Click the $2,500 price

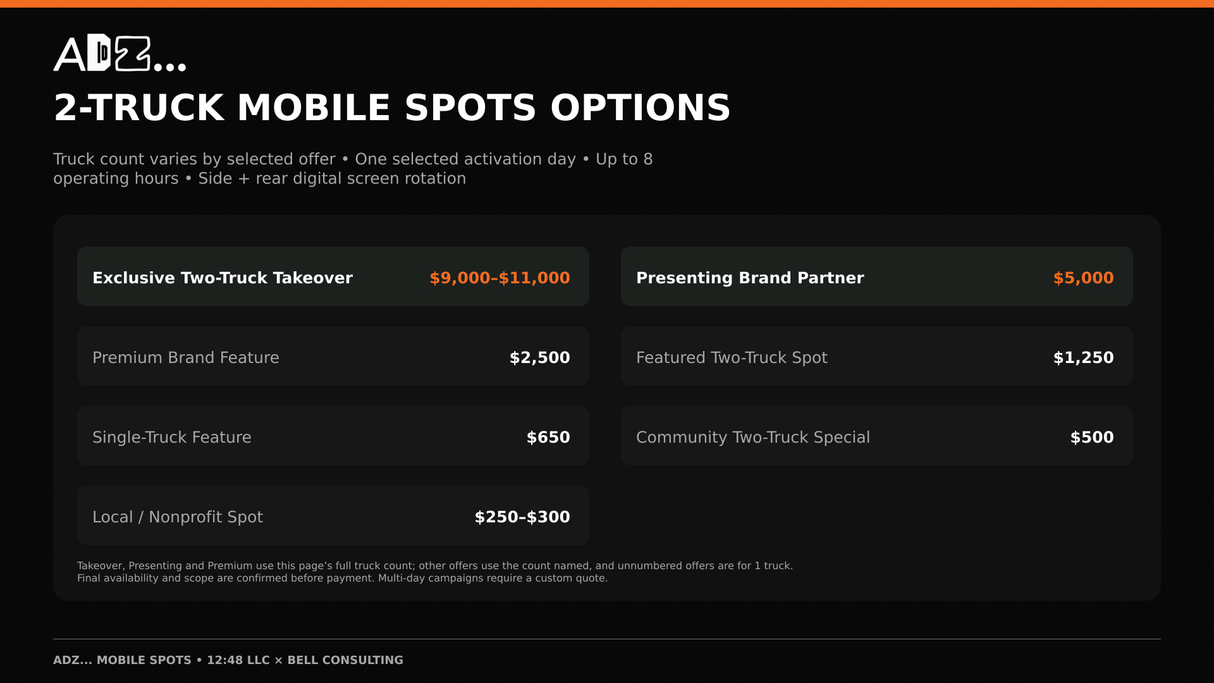click(x=539, y=357)
